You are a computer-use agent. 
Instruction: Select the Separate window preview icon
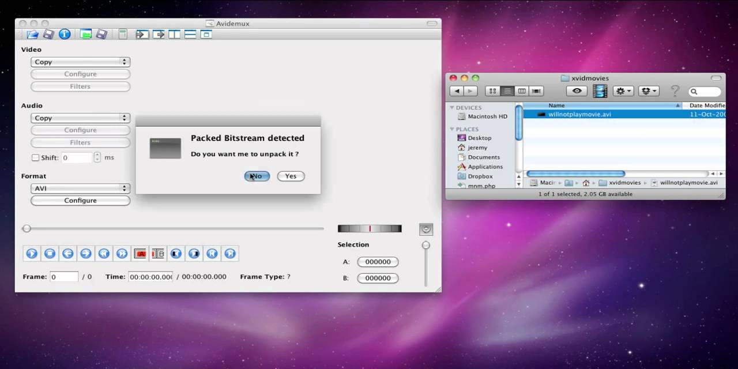click(206, 35)
